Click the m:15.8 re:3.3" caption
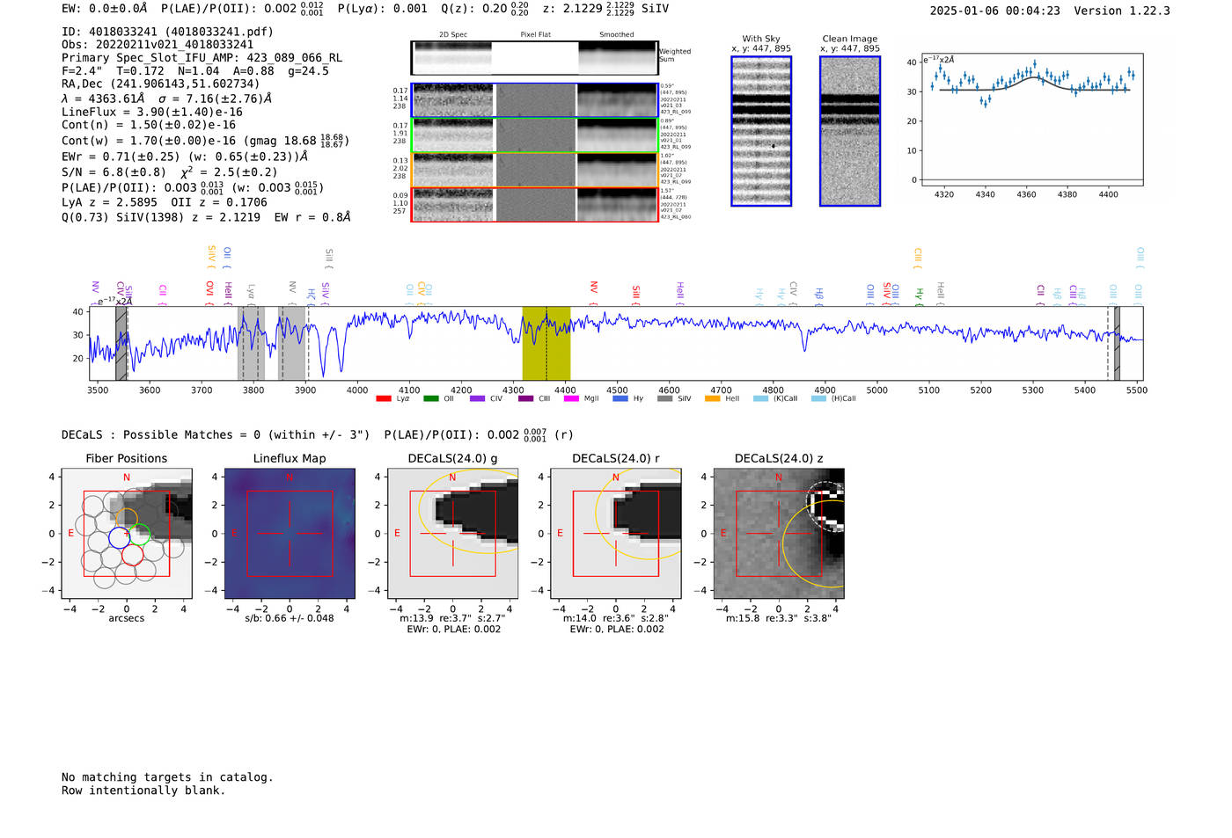Screen dimensions: 1232x838 pos(779,618)
